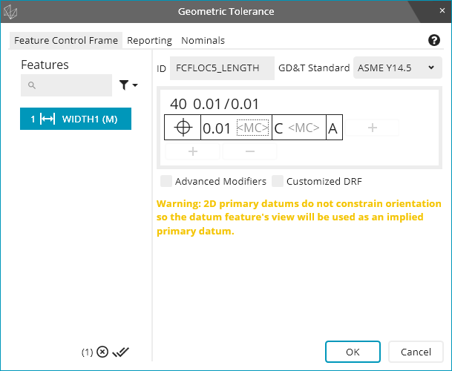Click the ID field FCFLOC5_LENGTH

(222, 68)
